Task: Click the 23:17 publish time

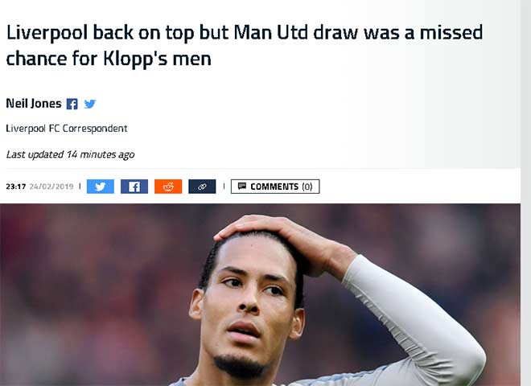Action: point(16,187)
